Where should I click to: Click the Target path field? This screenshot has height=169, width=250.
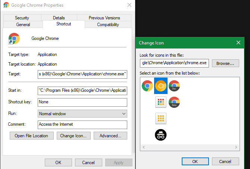pos(82,74)
